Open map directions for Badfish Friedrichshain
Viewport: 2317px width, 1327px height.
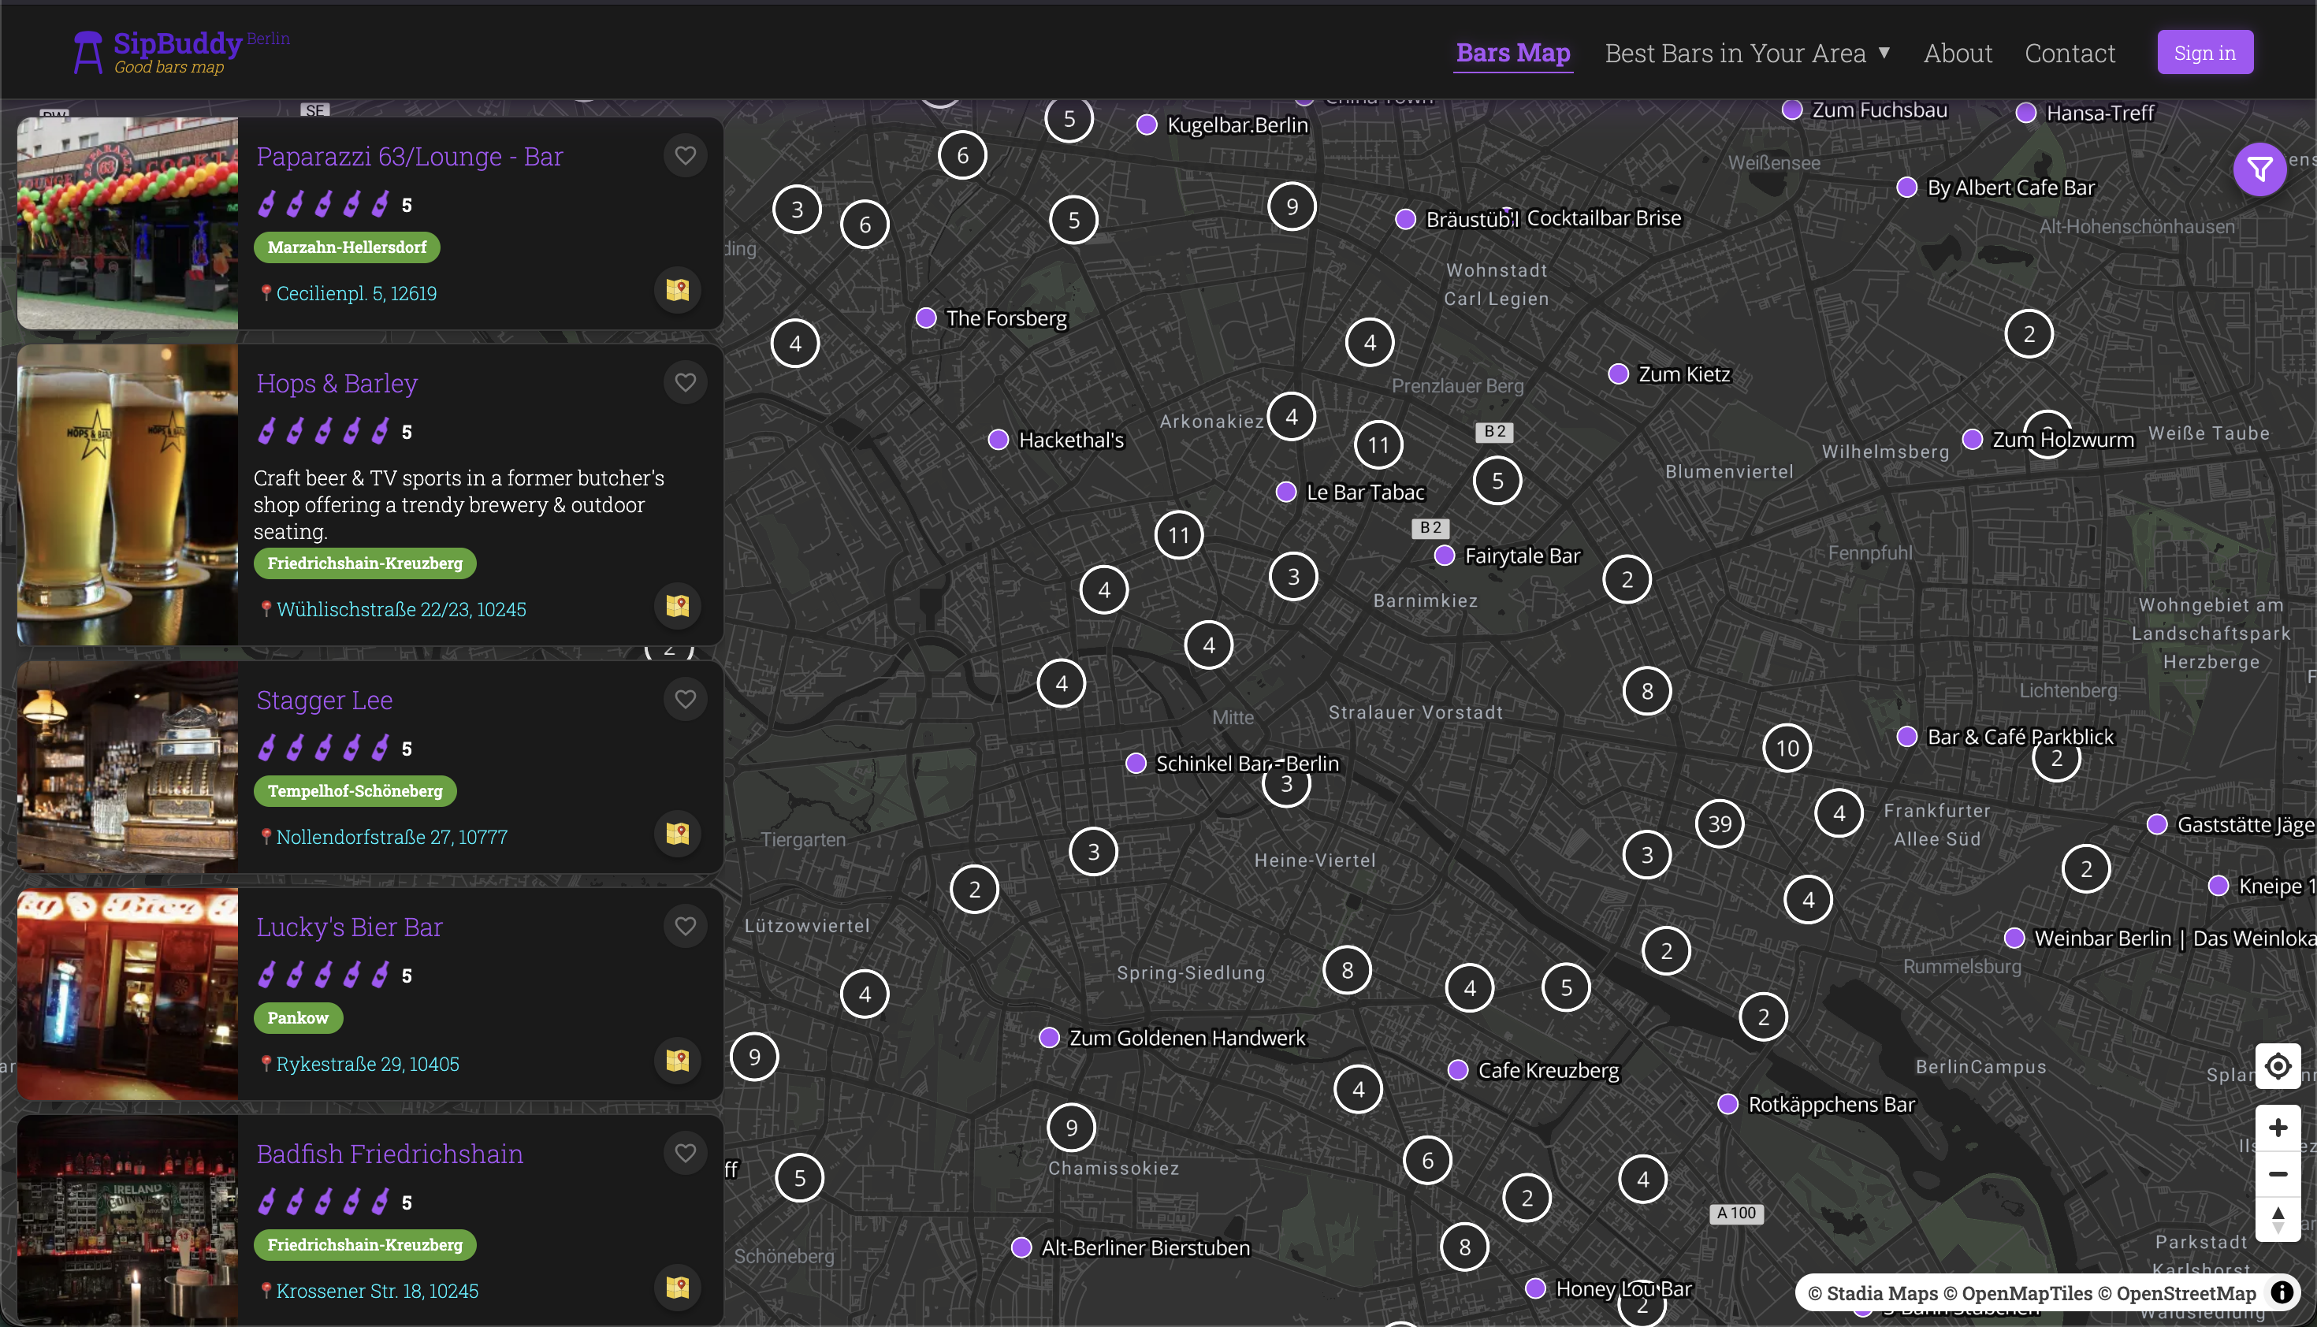pyautogui.click(x=677, y=1287)
